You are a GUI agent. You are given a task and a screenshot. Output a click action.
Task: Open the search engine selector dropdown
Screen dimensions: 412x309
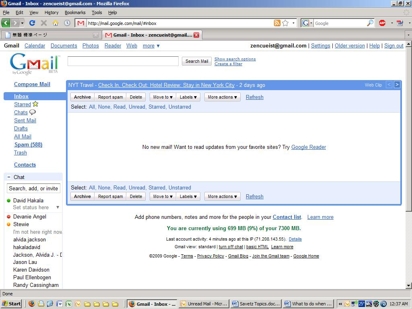point(307,23)
